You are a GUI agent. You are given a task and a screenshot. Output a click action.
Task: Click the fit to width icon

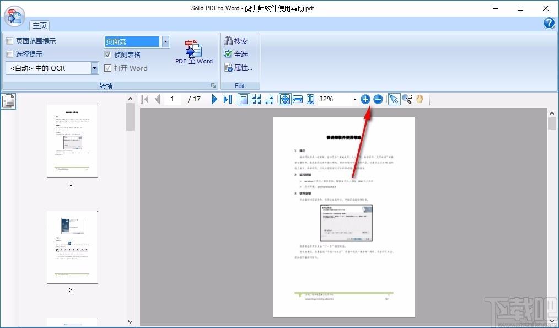pos(298,99)
